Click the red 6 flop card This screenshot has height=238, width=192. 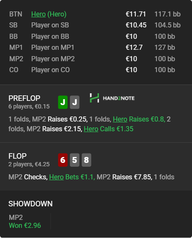tap(63, 160)
